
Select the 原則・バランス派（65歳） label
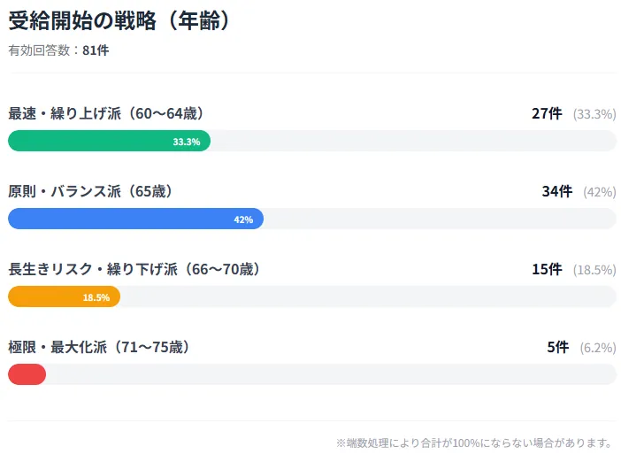click(x=90, y=192)
